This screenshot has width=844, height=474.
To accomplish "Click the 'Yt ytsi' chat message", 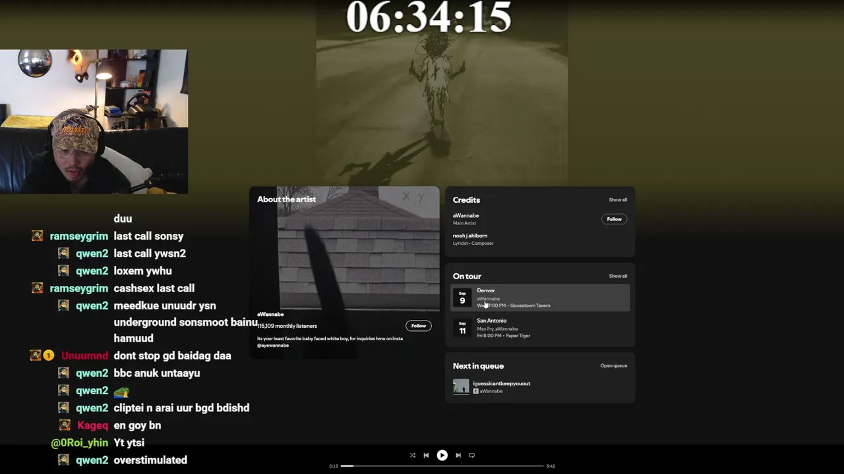I will (129, 443).
